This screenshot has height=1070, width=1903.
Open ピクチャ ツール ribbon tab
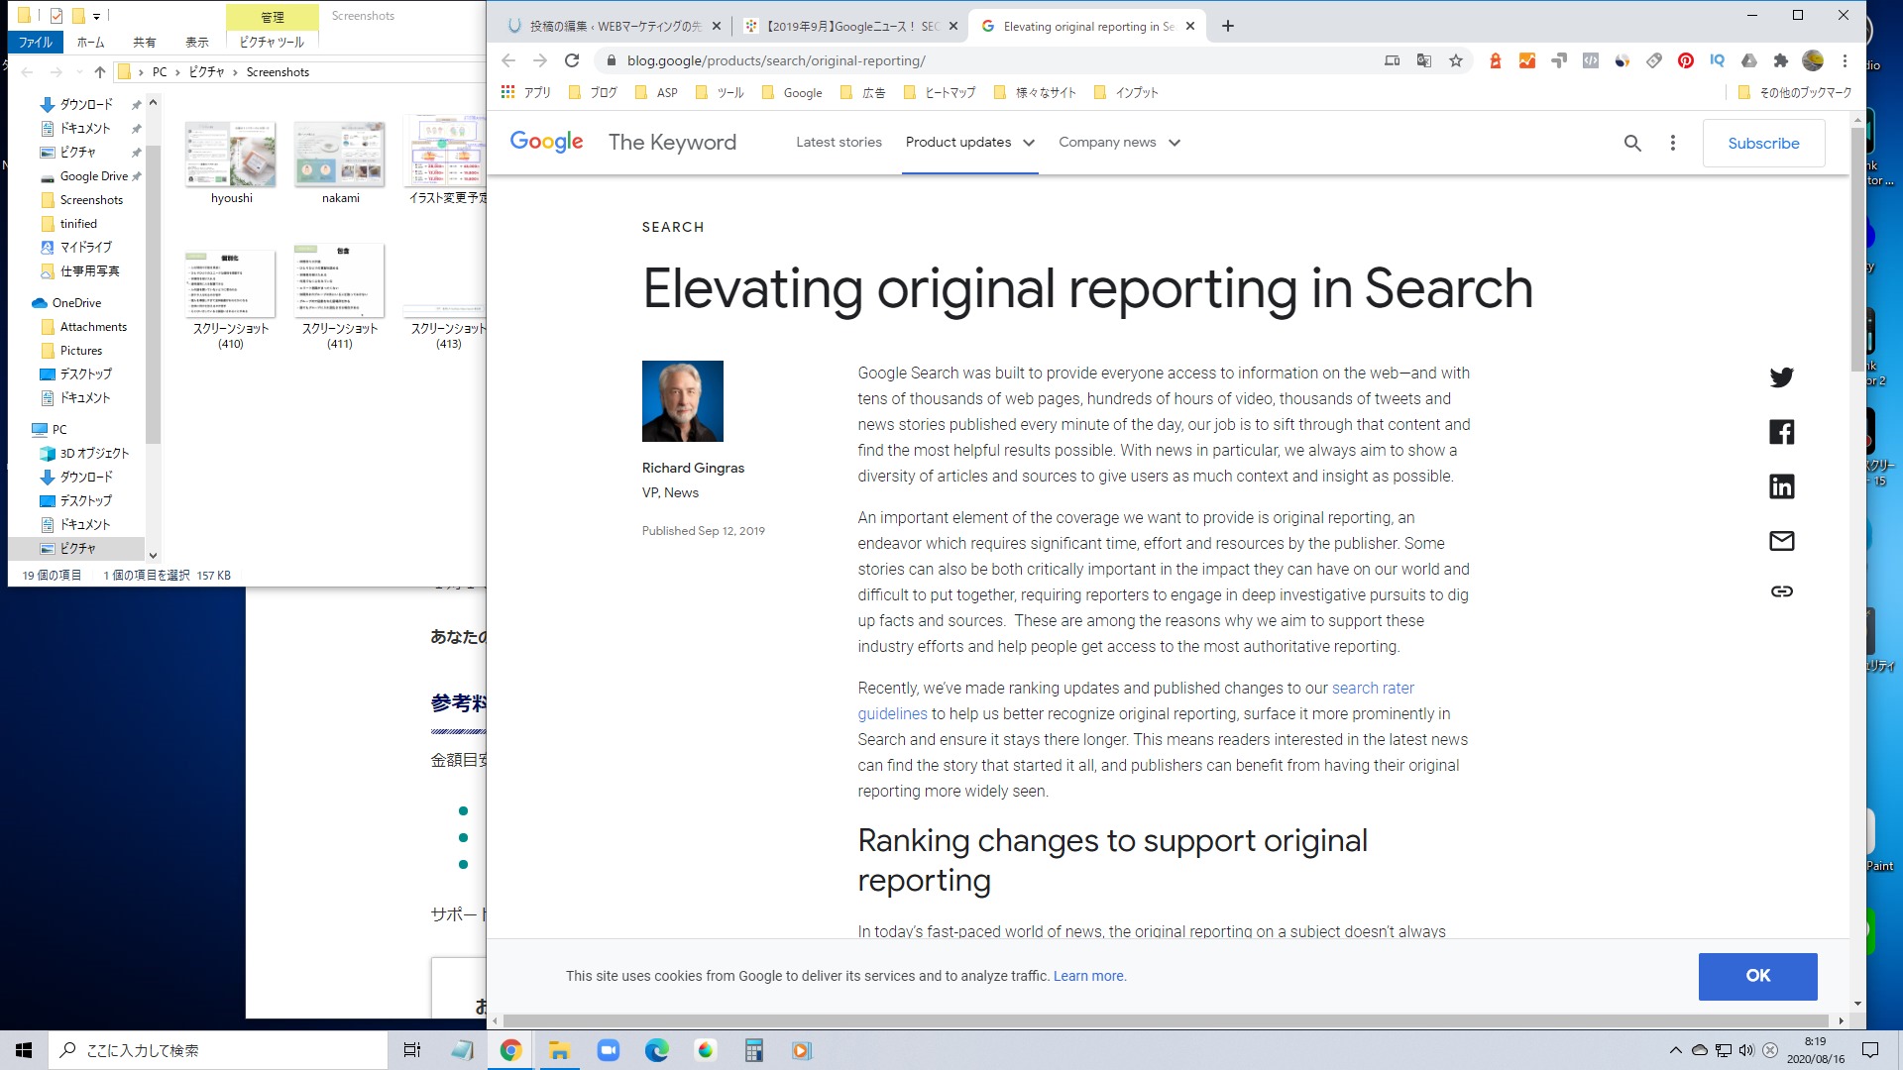coord(272,42)
